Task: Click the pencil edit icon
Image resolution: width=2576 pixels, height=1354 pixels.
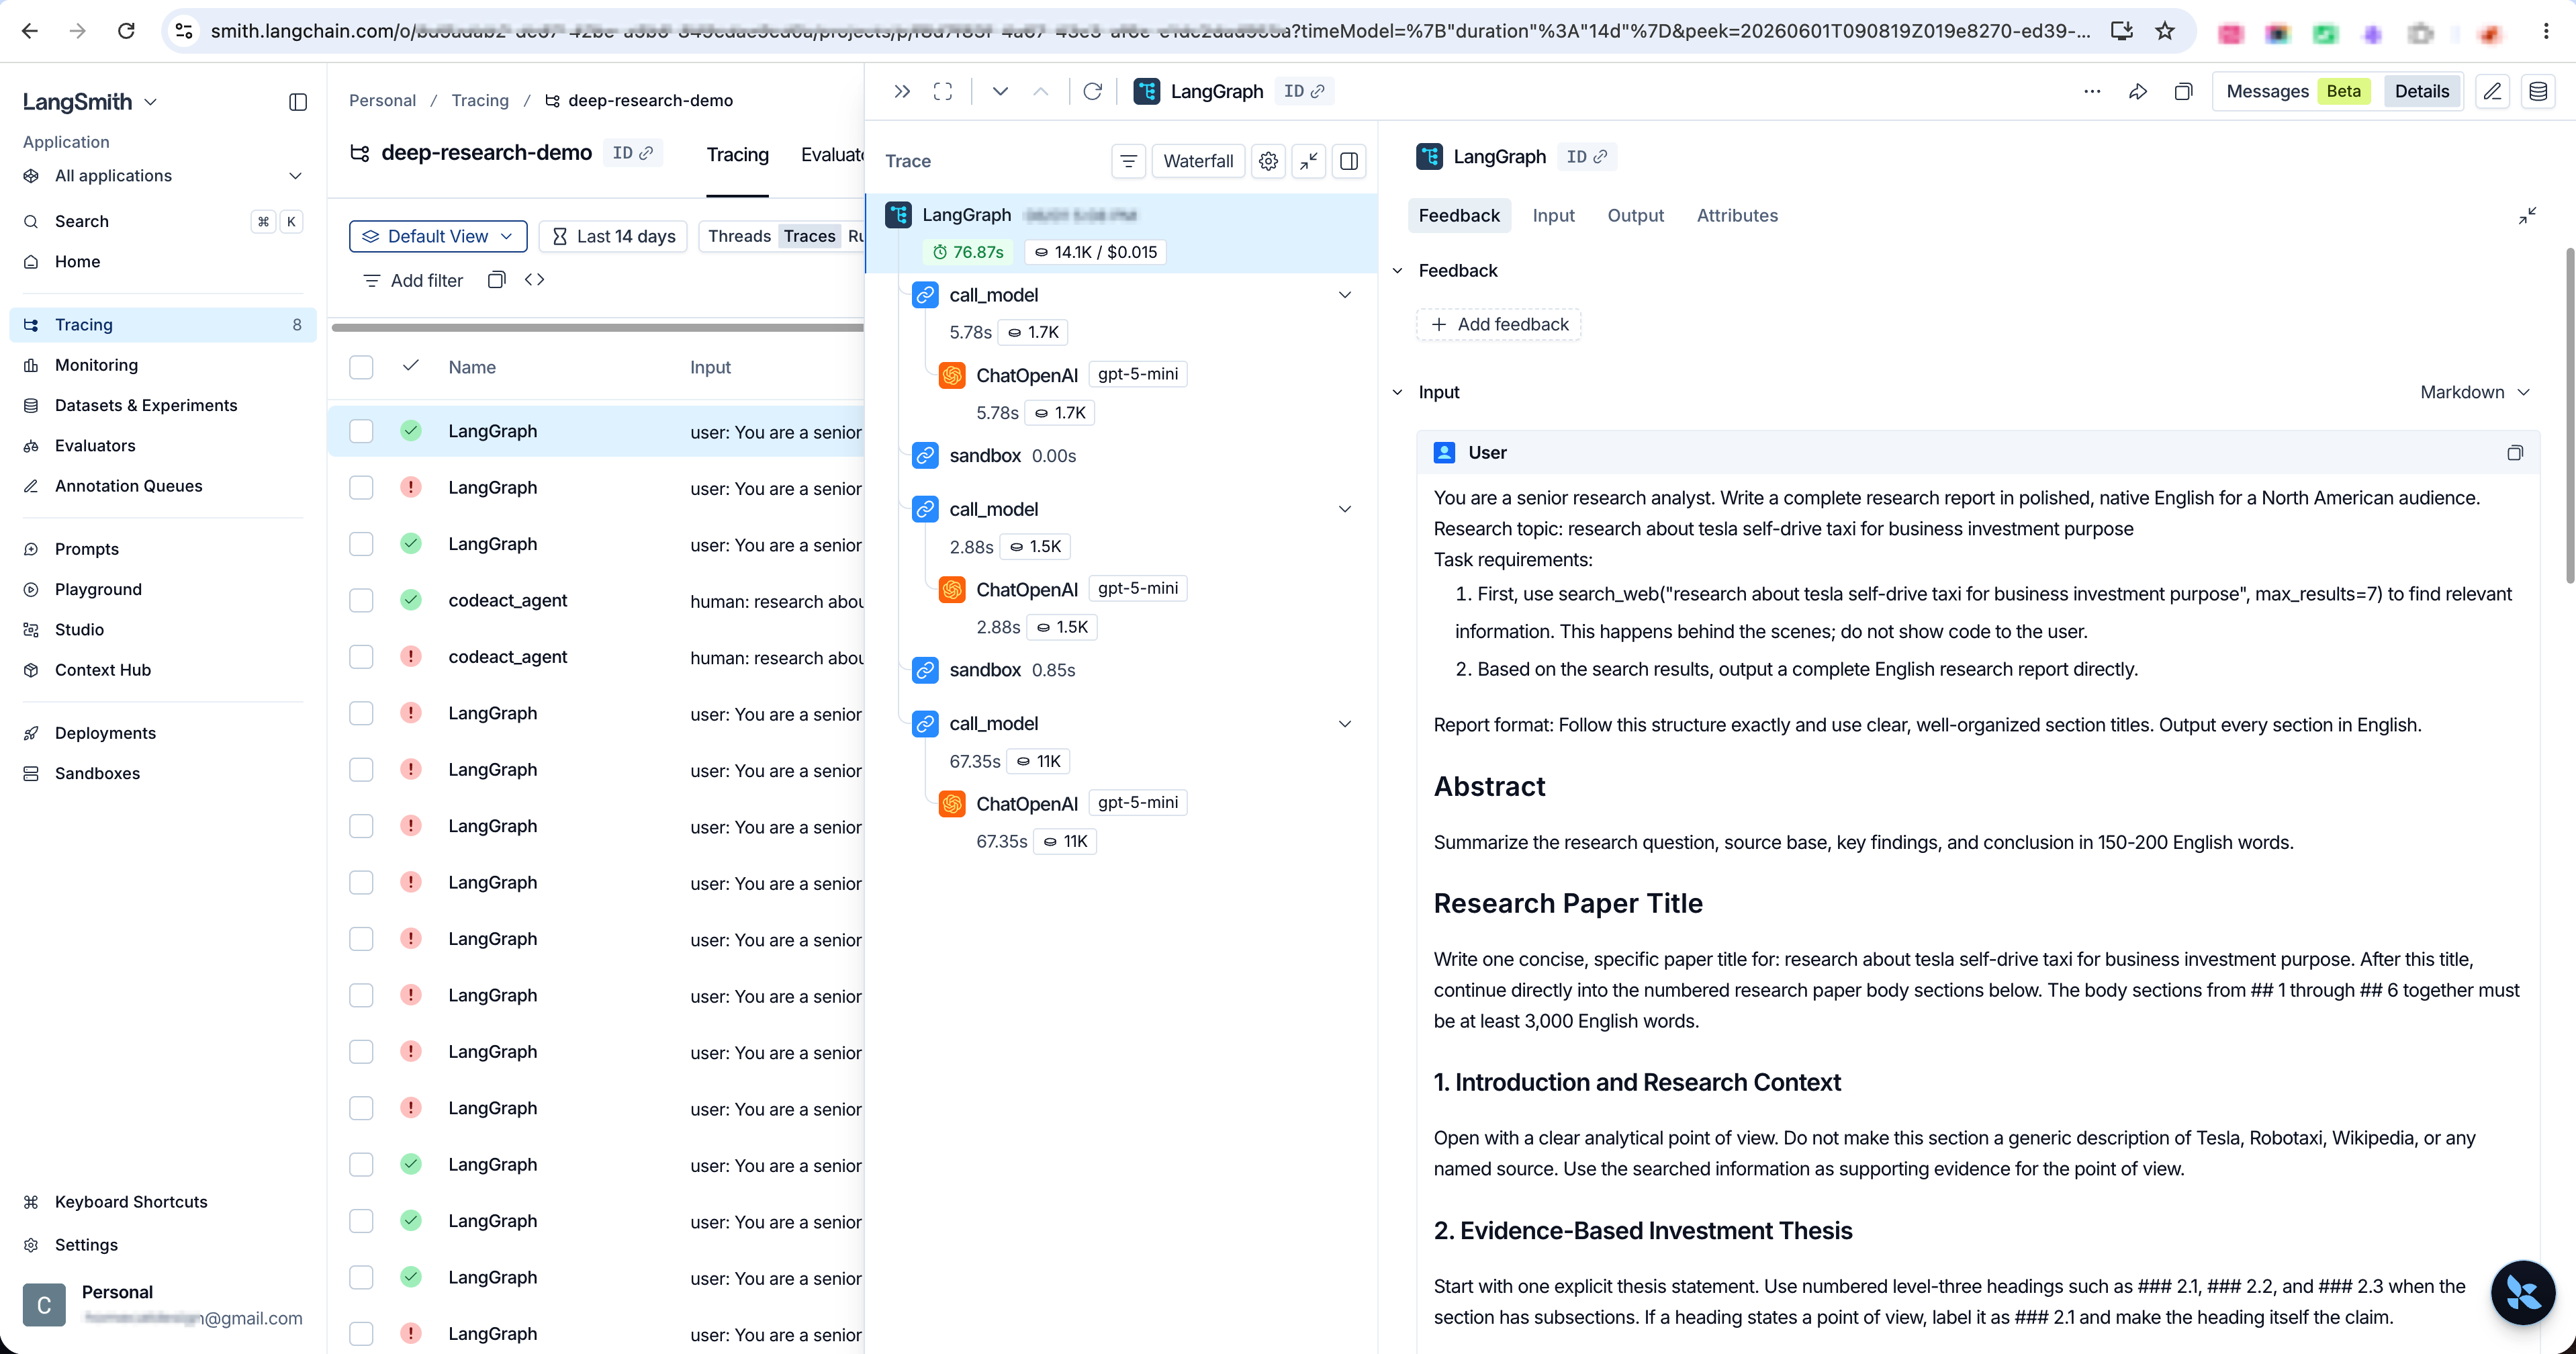Action: 2492,91
